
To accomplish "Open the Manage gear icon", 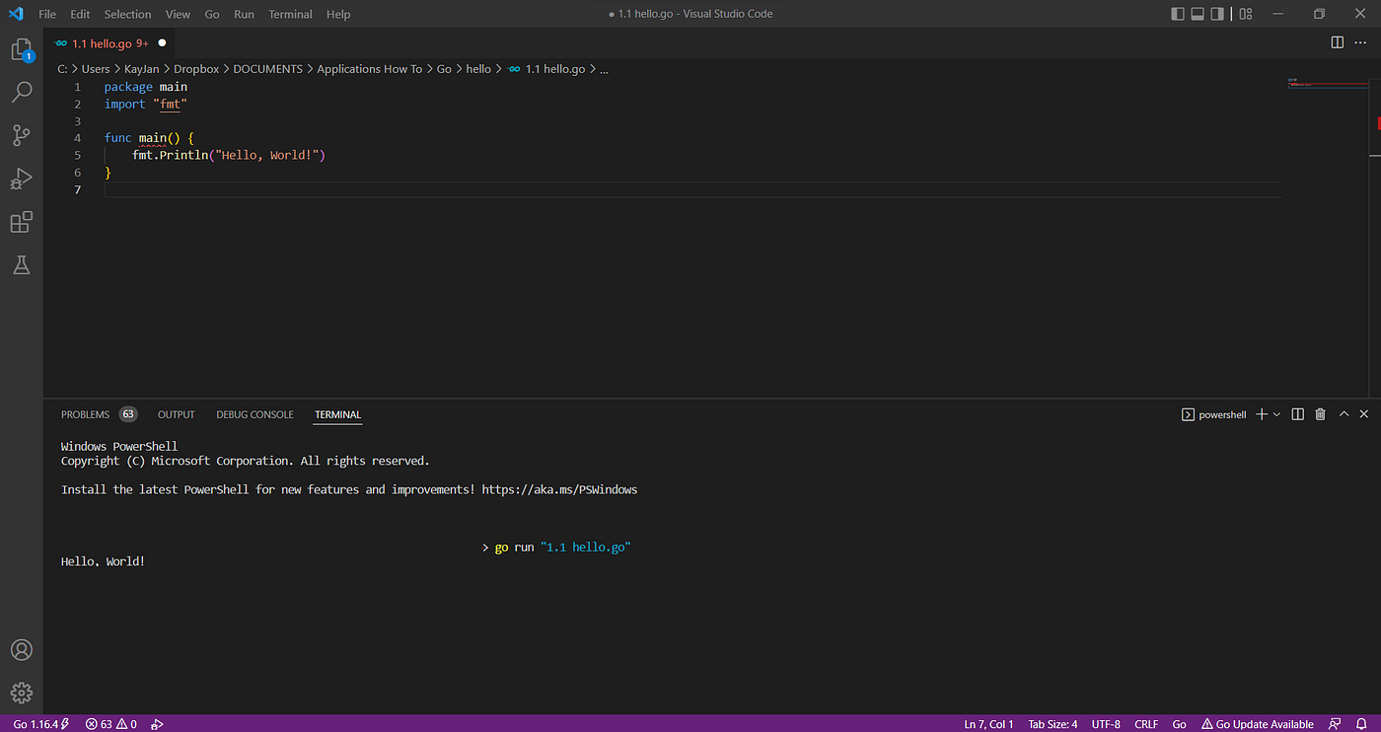I will 21,693.
